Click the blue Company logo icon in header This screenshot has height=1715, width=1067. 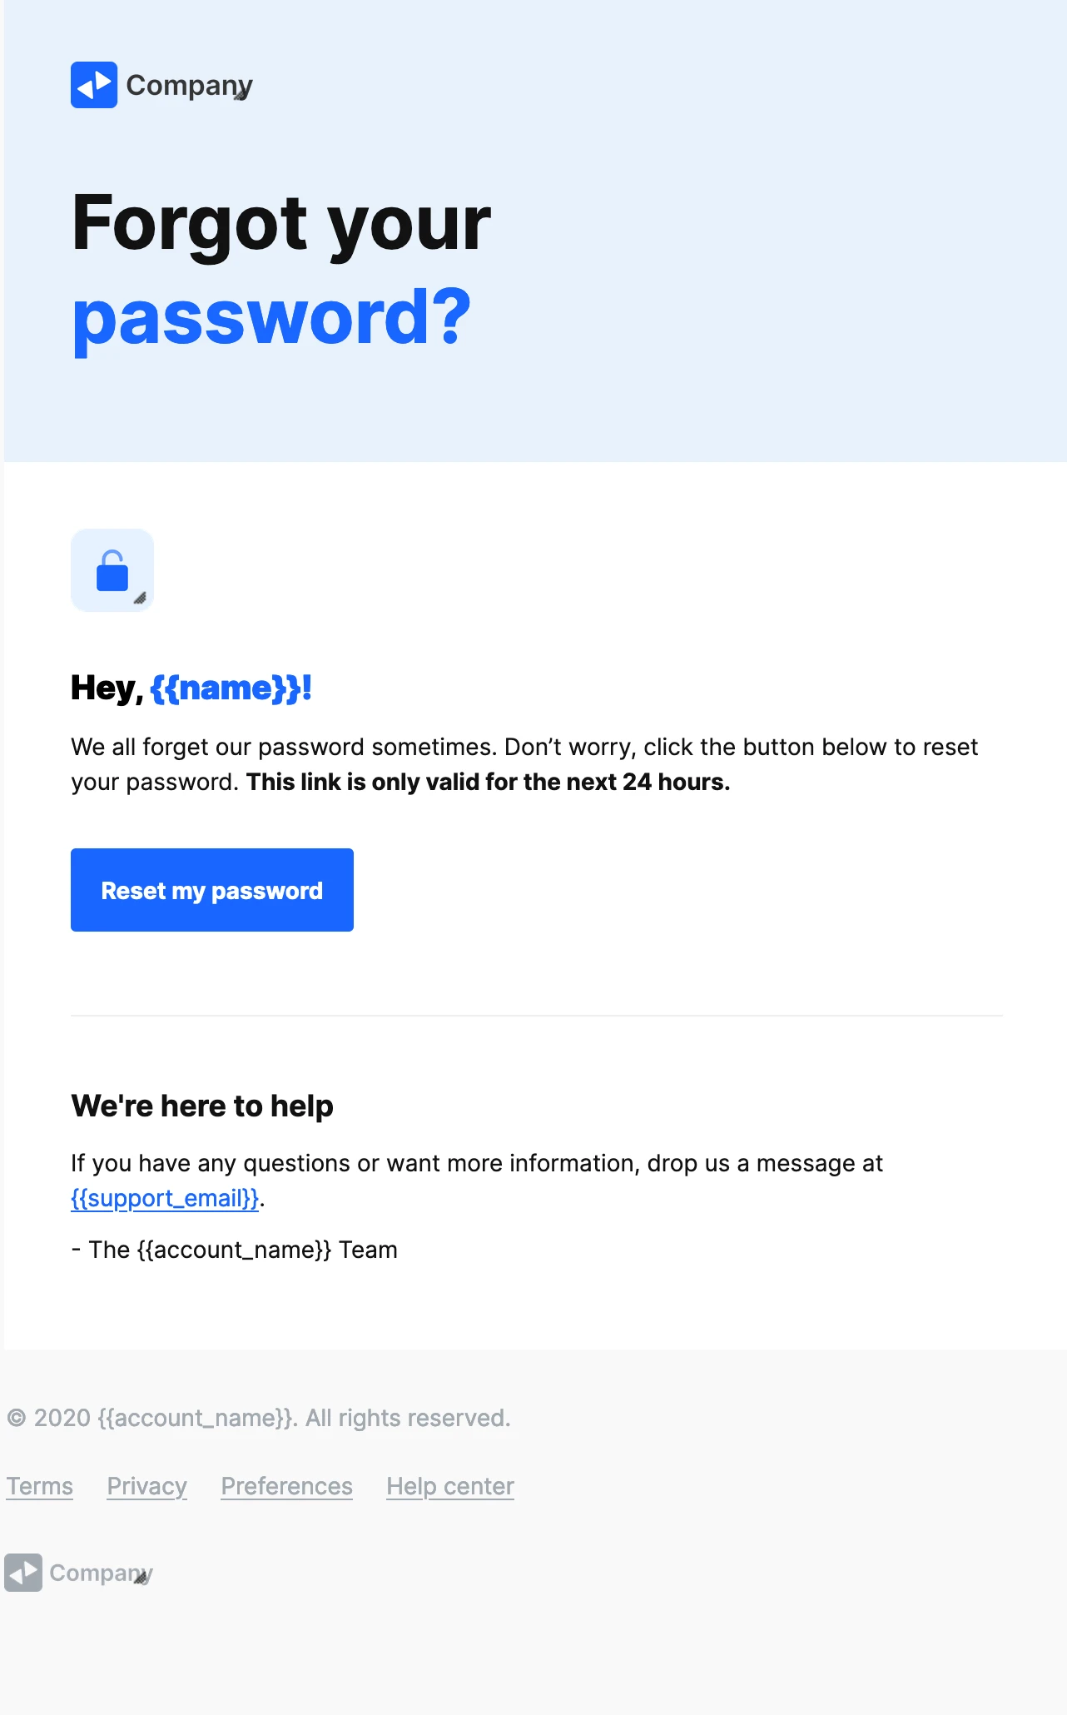94,85
